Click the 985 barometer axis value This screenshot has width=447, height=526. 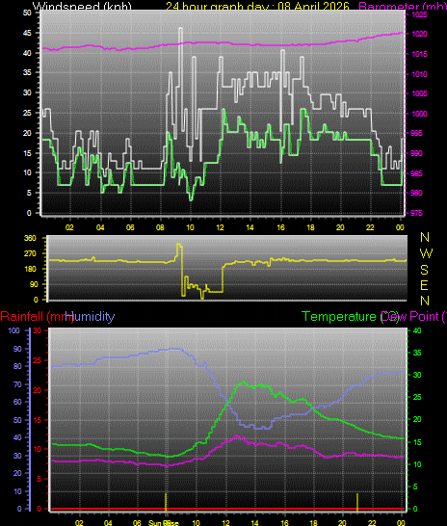coord(417,173)
